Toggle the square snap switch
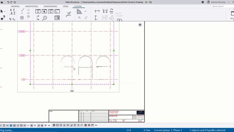The image size is (234, 132). (57, 125)
